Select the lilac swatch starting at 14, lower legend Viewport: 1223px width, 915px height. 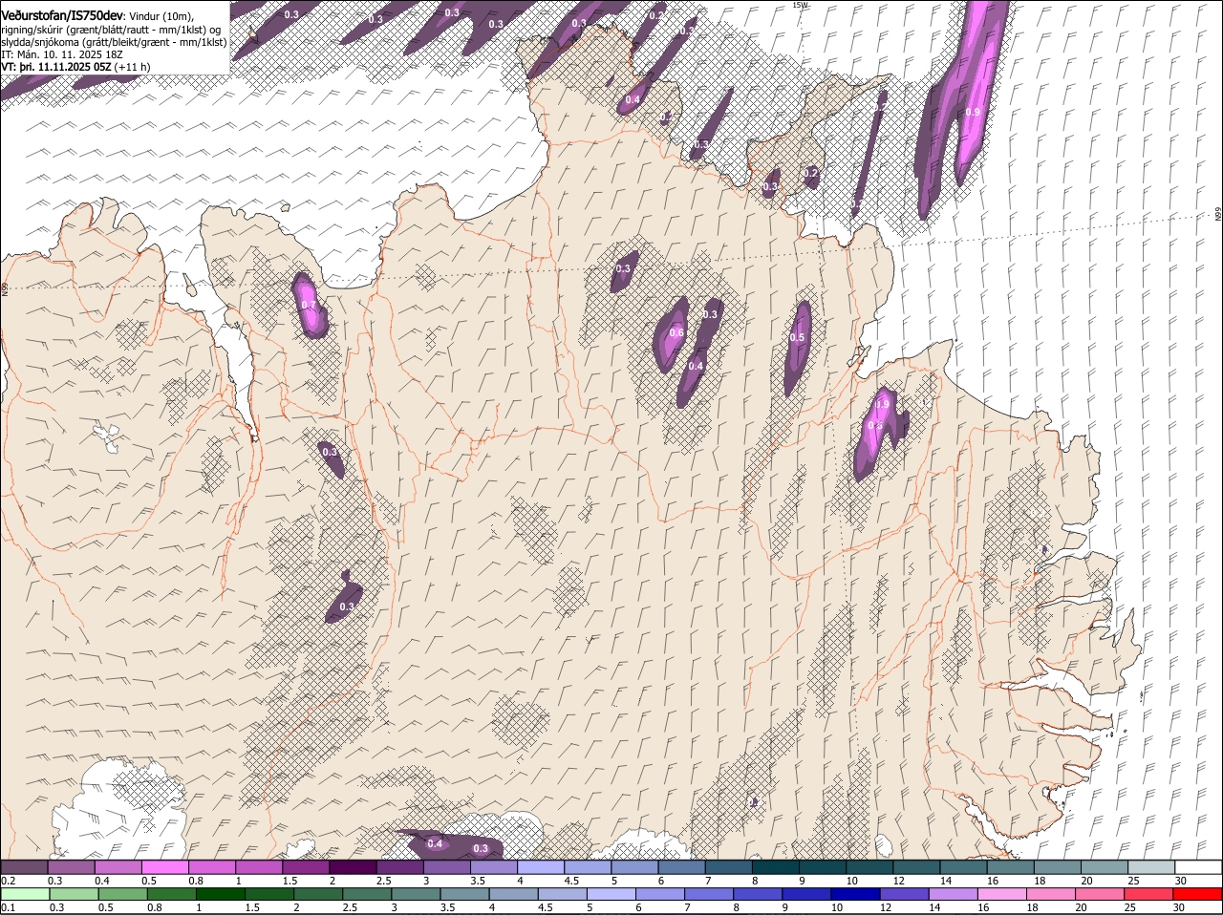(x=953, y=894)
